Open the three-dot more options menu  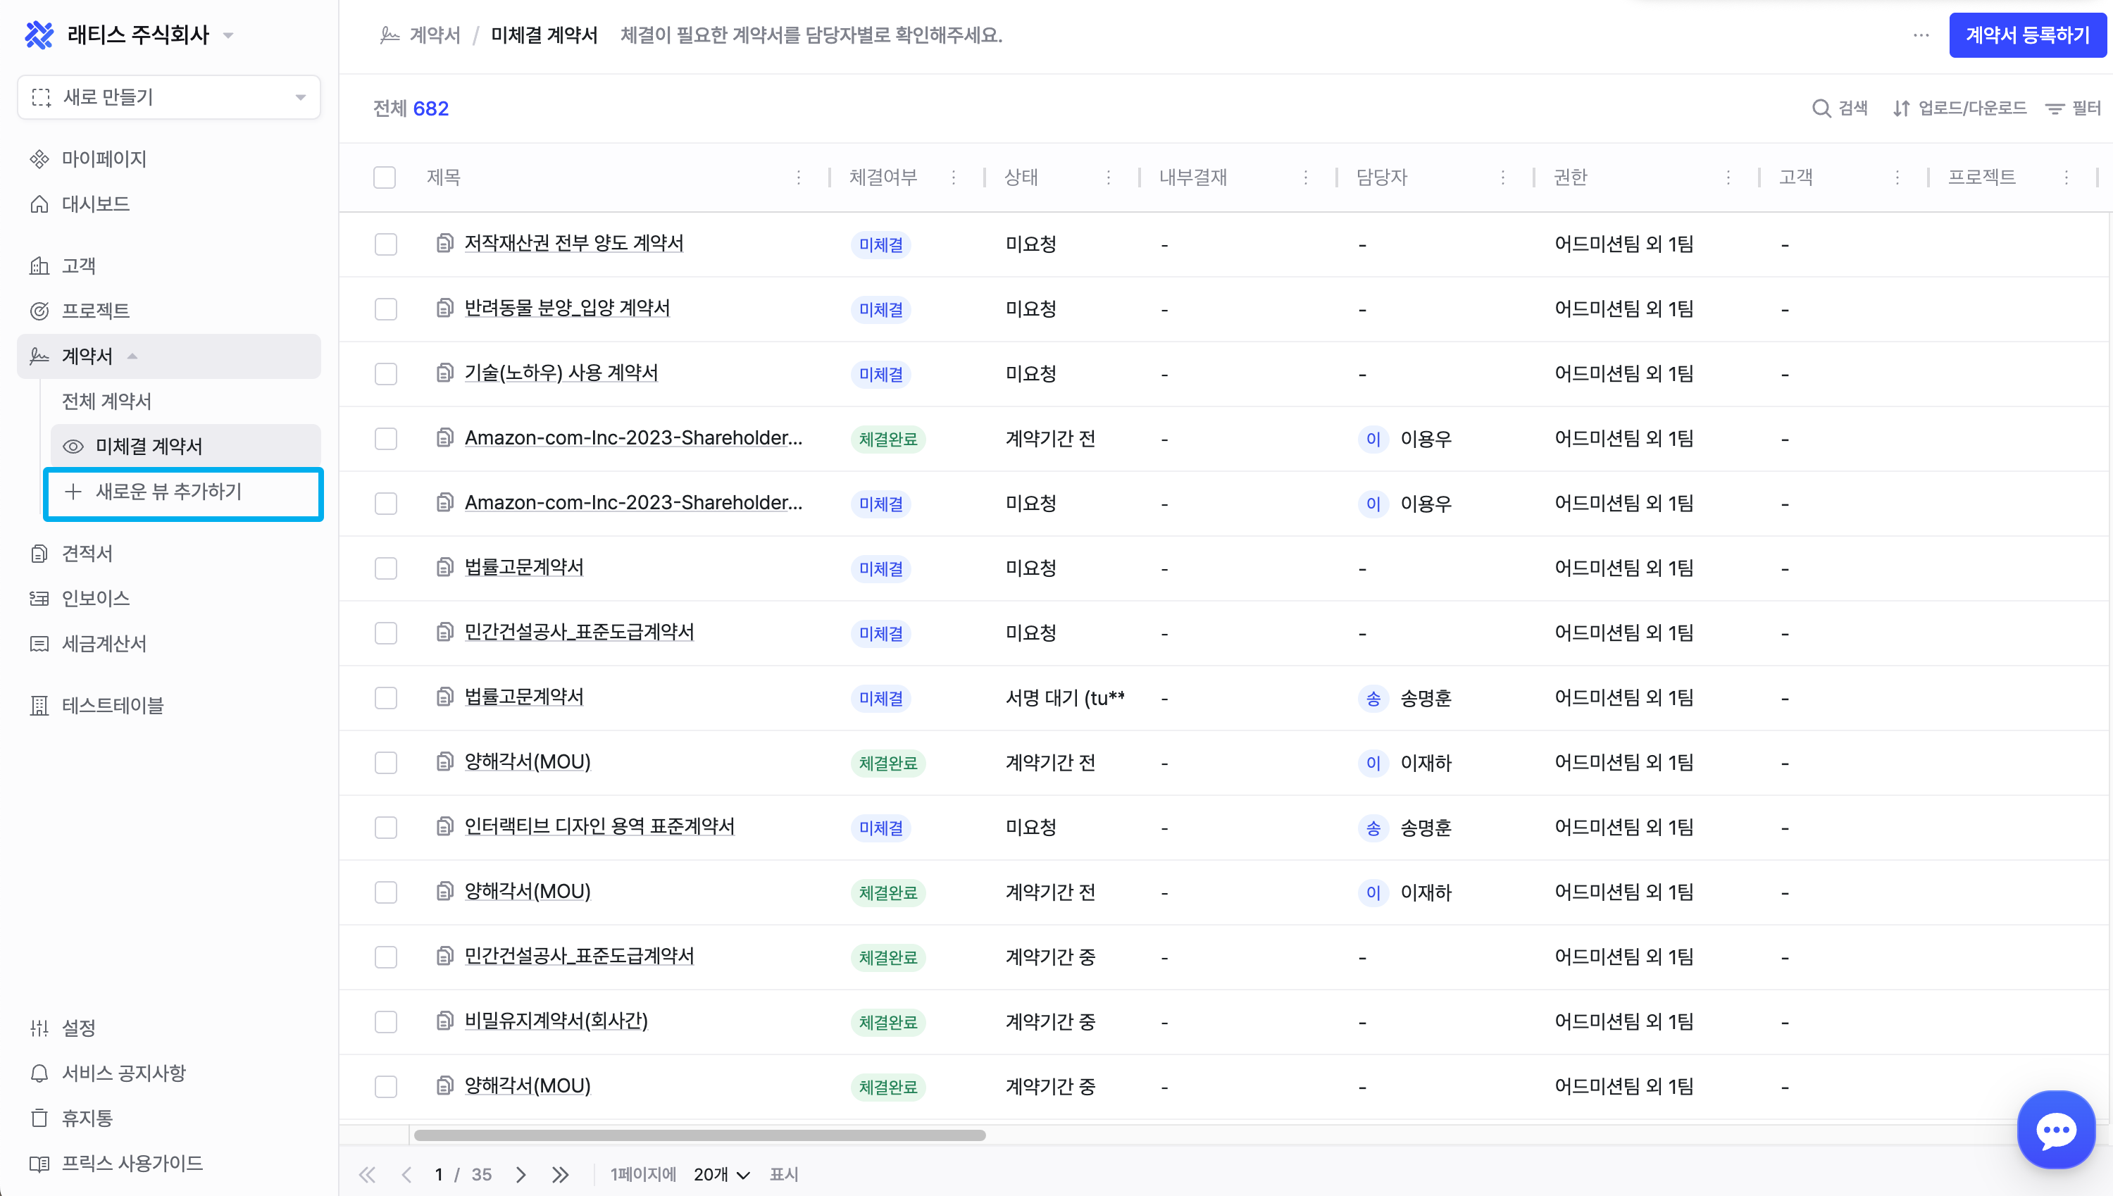point(1920,35)
